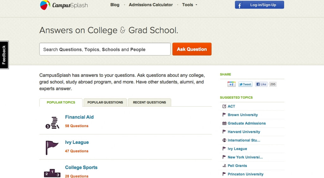Click the flag icon beside Princeton University
The height and width of the screenshot is (178, 324).
224,174
